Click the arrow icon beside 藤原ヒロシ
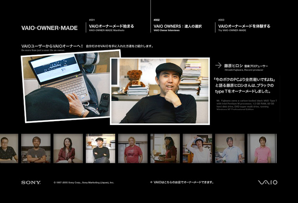Screen dimensions: 298x203 pos(218,65)
